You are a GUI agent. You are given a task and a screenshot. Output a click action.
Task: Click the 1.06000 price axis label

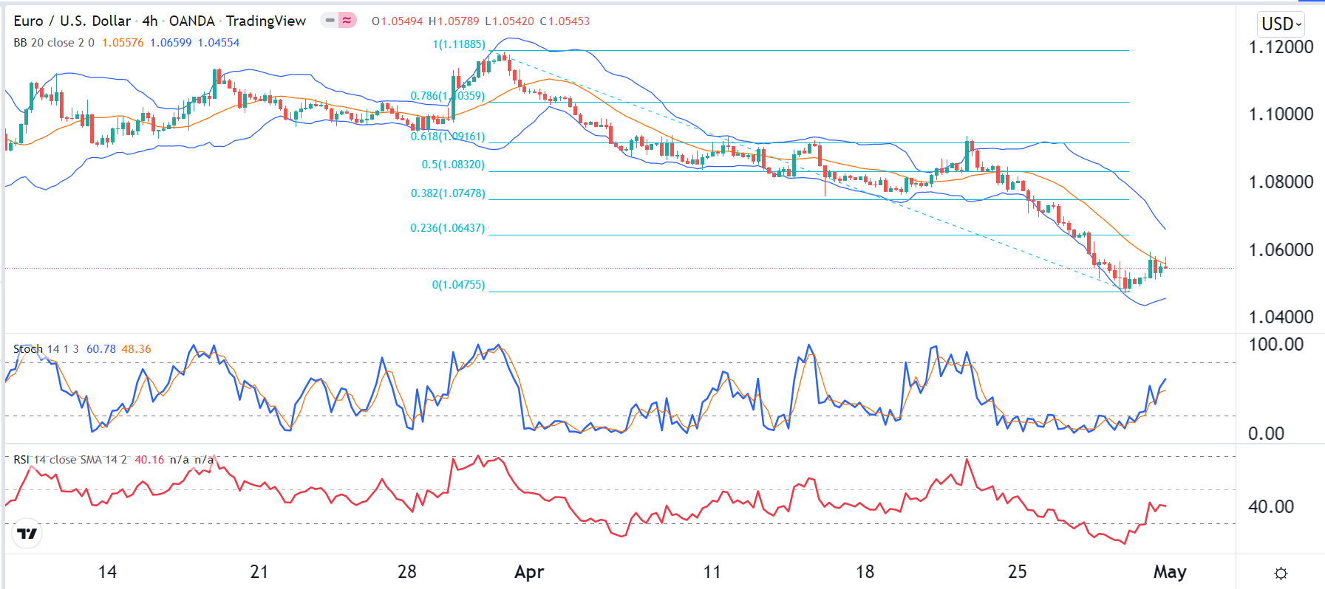pos(1281,250)
